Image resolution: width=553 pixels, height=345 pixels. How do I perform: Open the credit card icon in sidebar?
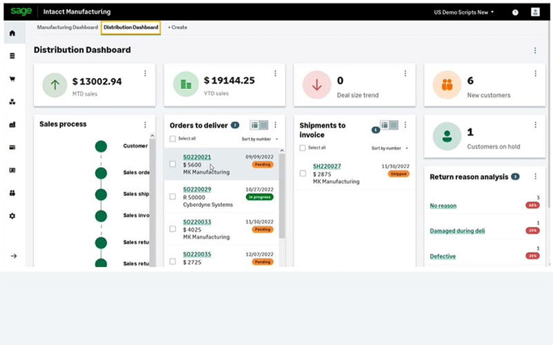(12, 148)
